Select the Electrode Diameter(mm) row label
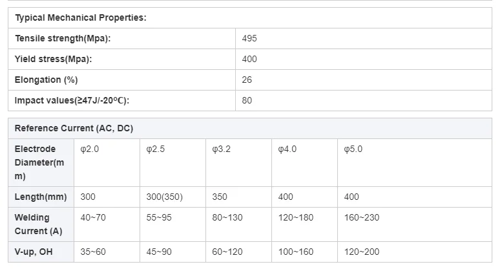Screen dimensions: 502x271 pyautogui.click(x=40, y=162)
